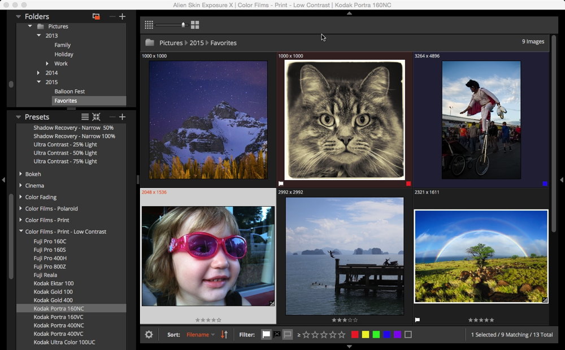Select the rainbow landscape thumbnail
Screen dimensions: 565x350
point(481,256)
